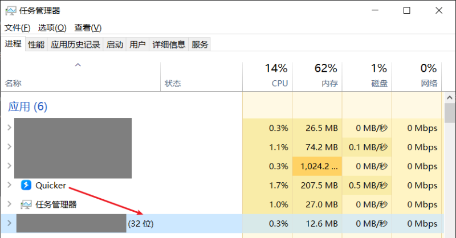This screenshot has height=238, width=456.
Task: Select the 1,024.2 memory usage cell
Action: tap(317, 166)
